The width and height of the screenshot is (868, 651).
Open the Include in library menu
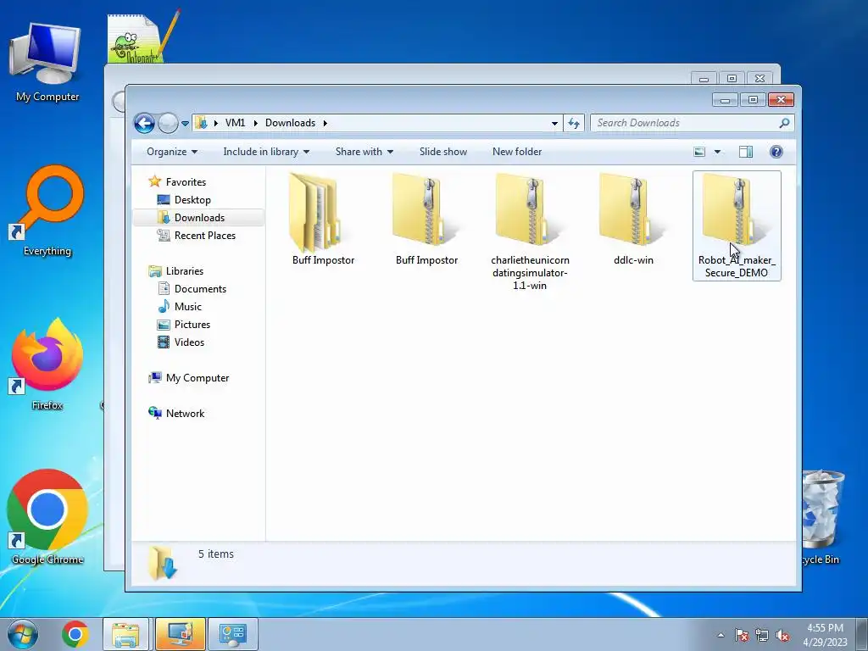click(266, 152)
